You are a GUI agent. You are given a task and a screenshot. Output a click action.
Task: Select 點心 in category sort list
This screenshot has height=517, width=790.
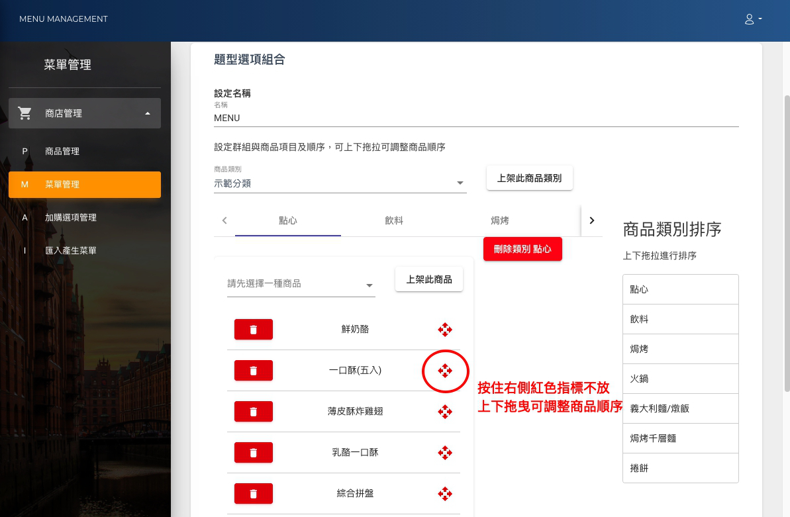click(681, 289)
